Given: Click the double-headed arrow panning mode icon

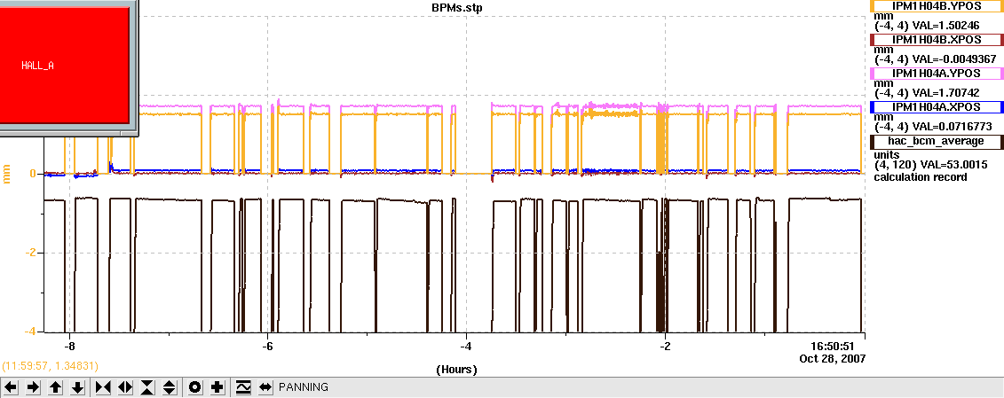Looking at the screenshot, I should (265, 387).
